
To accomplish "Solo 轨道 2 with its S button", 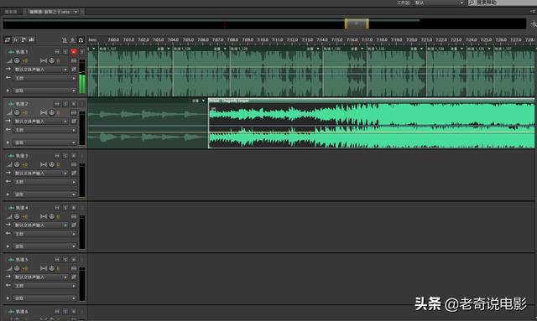I will [x=65, y=104].
